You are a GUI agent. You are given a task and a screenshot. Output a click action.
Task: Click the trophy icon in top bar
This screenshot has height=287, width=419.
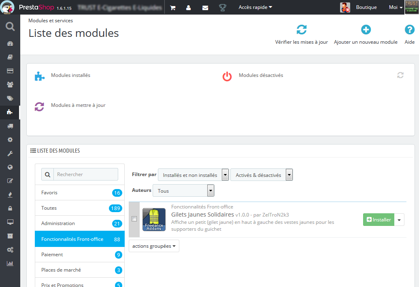point(222,7)
